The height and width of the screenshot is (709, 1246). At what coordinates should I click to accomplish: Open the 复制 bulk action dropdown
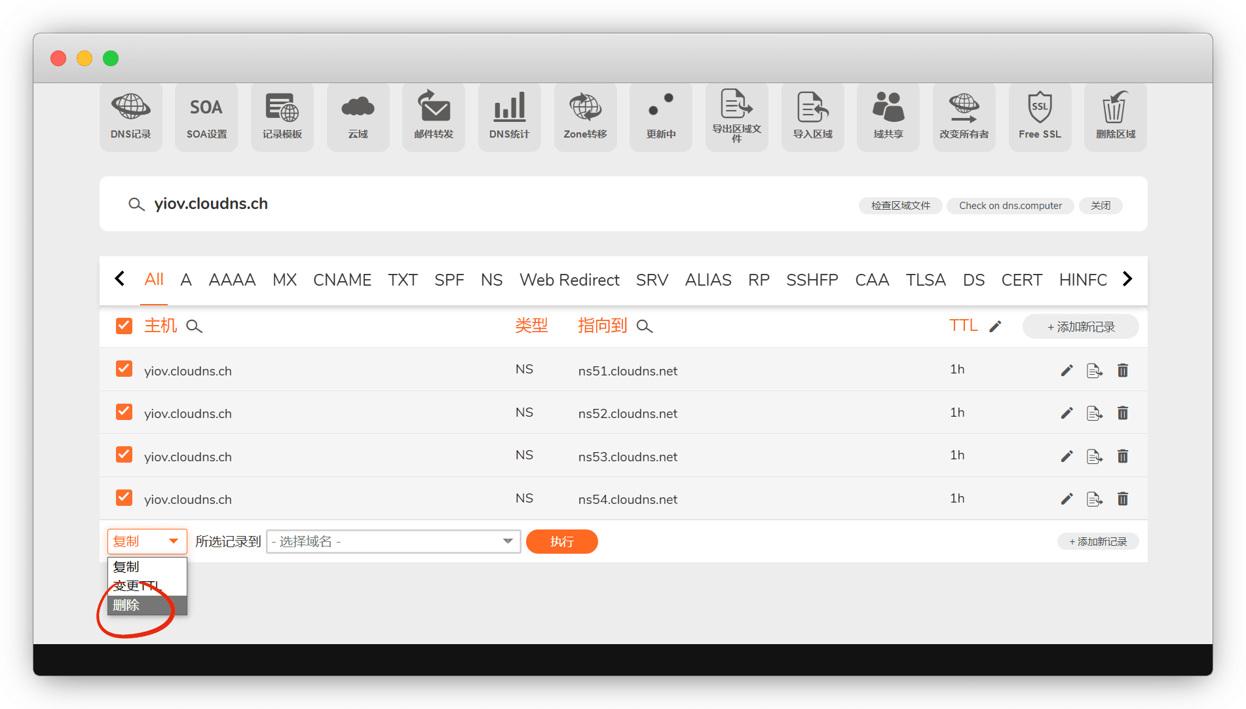click(x=147, y=541)
